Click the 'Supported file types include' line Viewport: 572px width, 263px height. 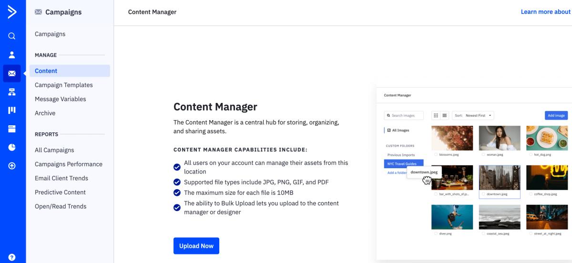click(256, 182)
